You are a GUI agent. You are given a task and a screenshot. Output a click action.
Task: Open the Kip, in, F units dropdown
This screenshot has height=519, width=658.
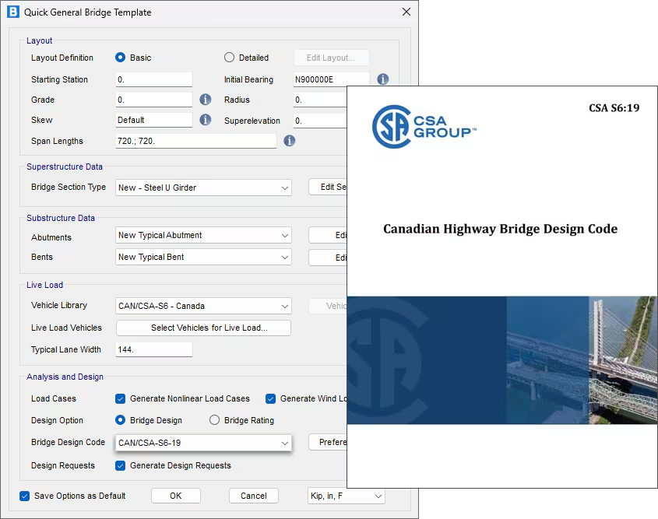point(347,496)
